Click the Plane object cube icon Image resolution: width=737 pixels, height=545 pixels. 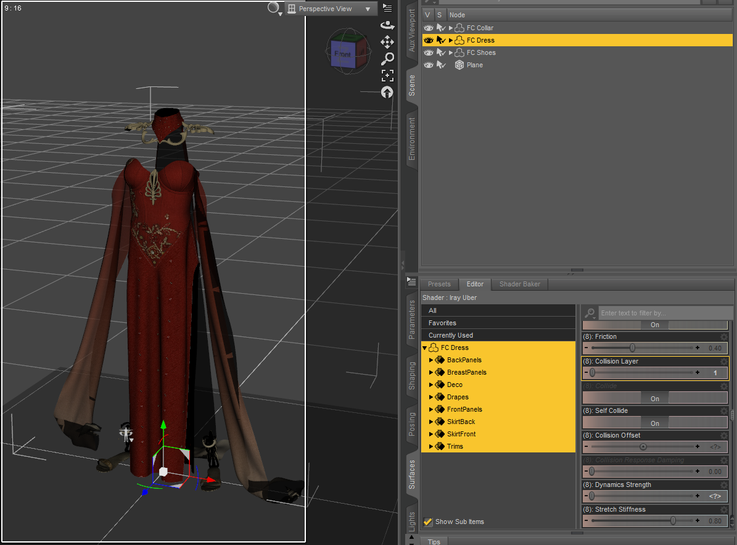tap(459, 65)
